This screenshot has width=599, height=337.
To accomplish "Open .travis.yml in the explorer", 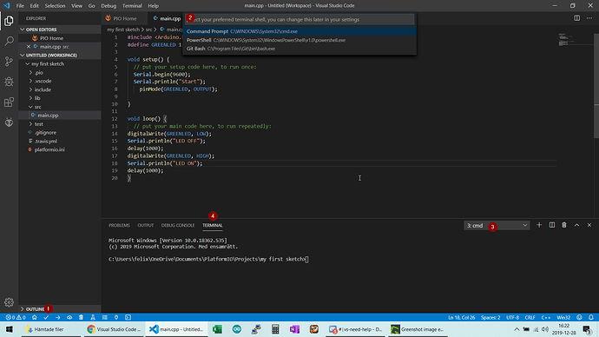I will click(x=45, y=141).
